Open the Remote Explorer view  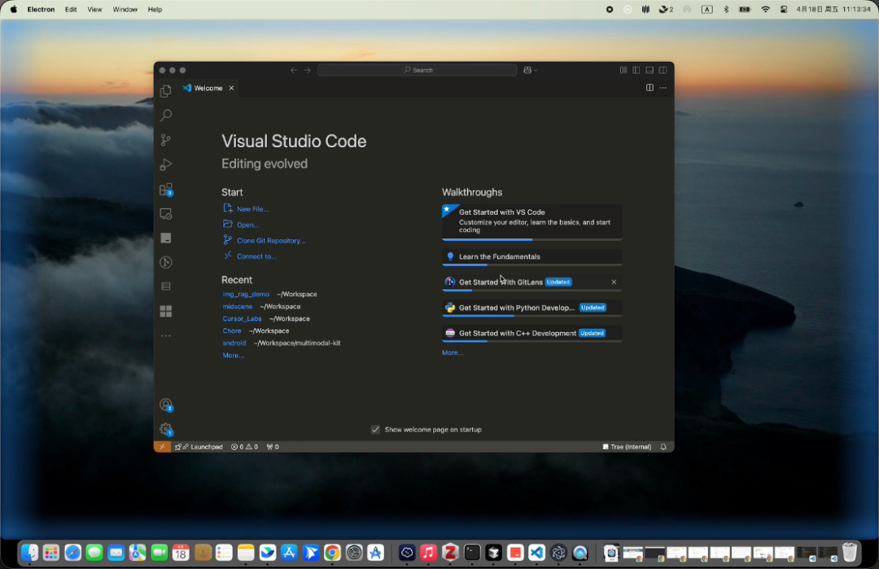click(x=166, y=212)
